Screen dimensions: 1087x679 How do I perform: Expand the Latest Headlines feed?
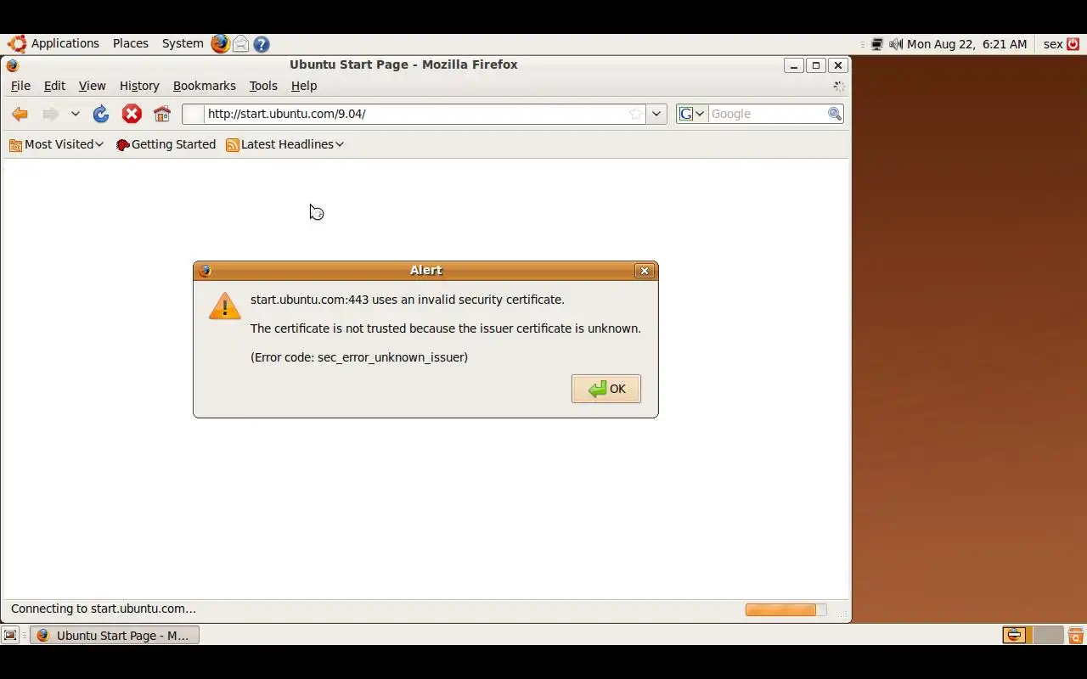coord(284,144)
